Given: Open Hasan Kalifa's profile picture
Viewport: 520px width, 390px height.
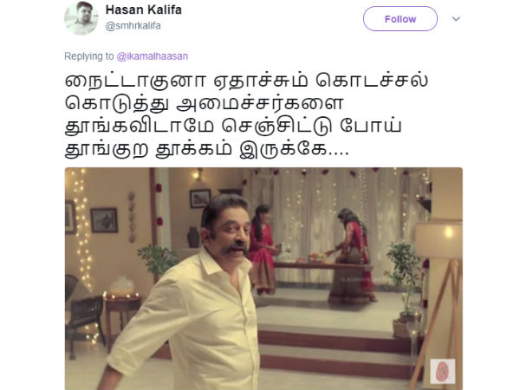Looking at the screenshot, I should point(81,18).
